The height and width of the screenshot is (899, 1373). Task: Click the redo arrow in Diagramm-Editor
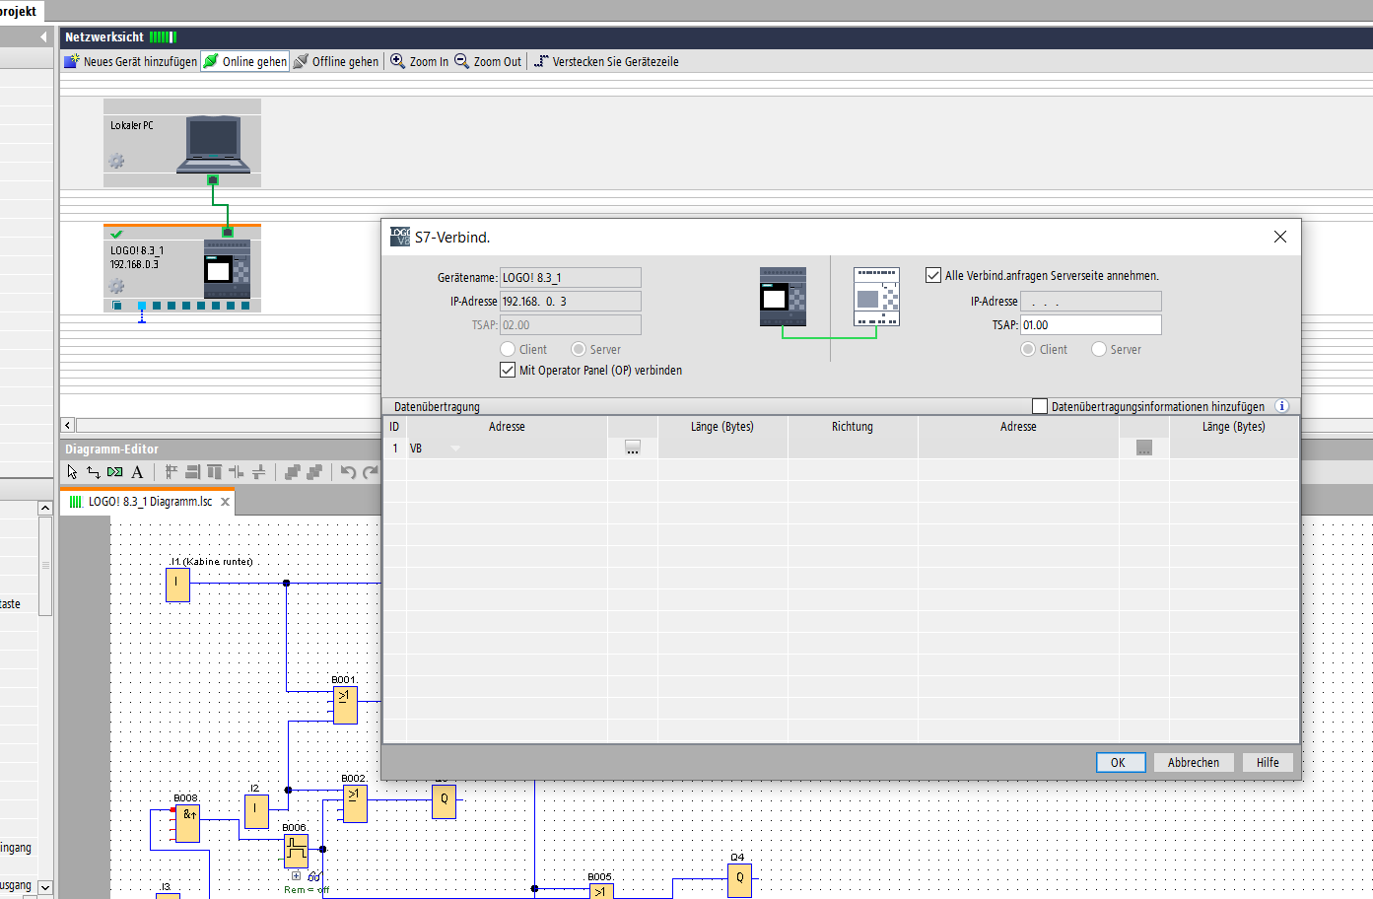pyautogui.click(x=370, y=472)
